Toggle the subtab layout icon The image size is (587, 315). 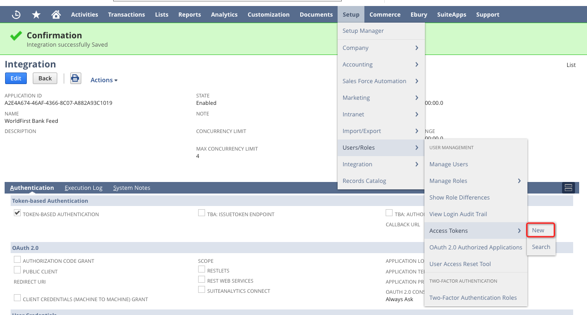click(x=568, y=188)
